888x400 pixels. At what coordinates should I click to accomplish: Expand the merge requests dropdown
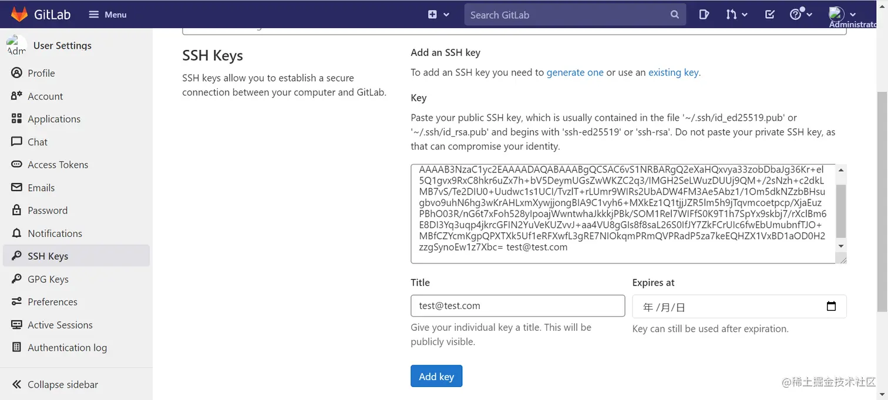tap(736, 15)
